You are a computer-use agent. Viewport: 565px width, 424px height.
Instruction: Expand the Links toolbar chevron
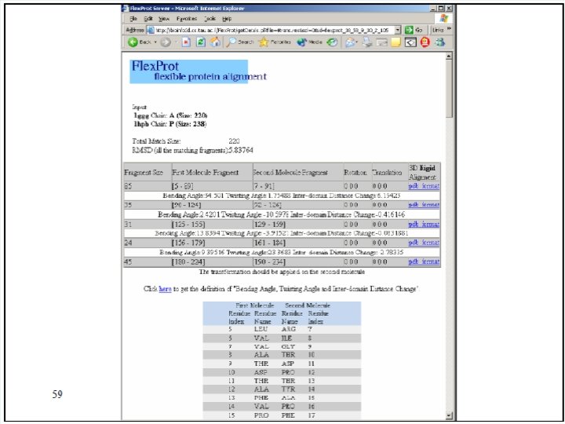449,29
